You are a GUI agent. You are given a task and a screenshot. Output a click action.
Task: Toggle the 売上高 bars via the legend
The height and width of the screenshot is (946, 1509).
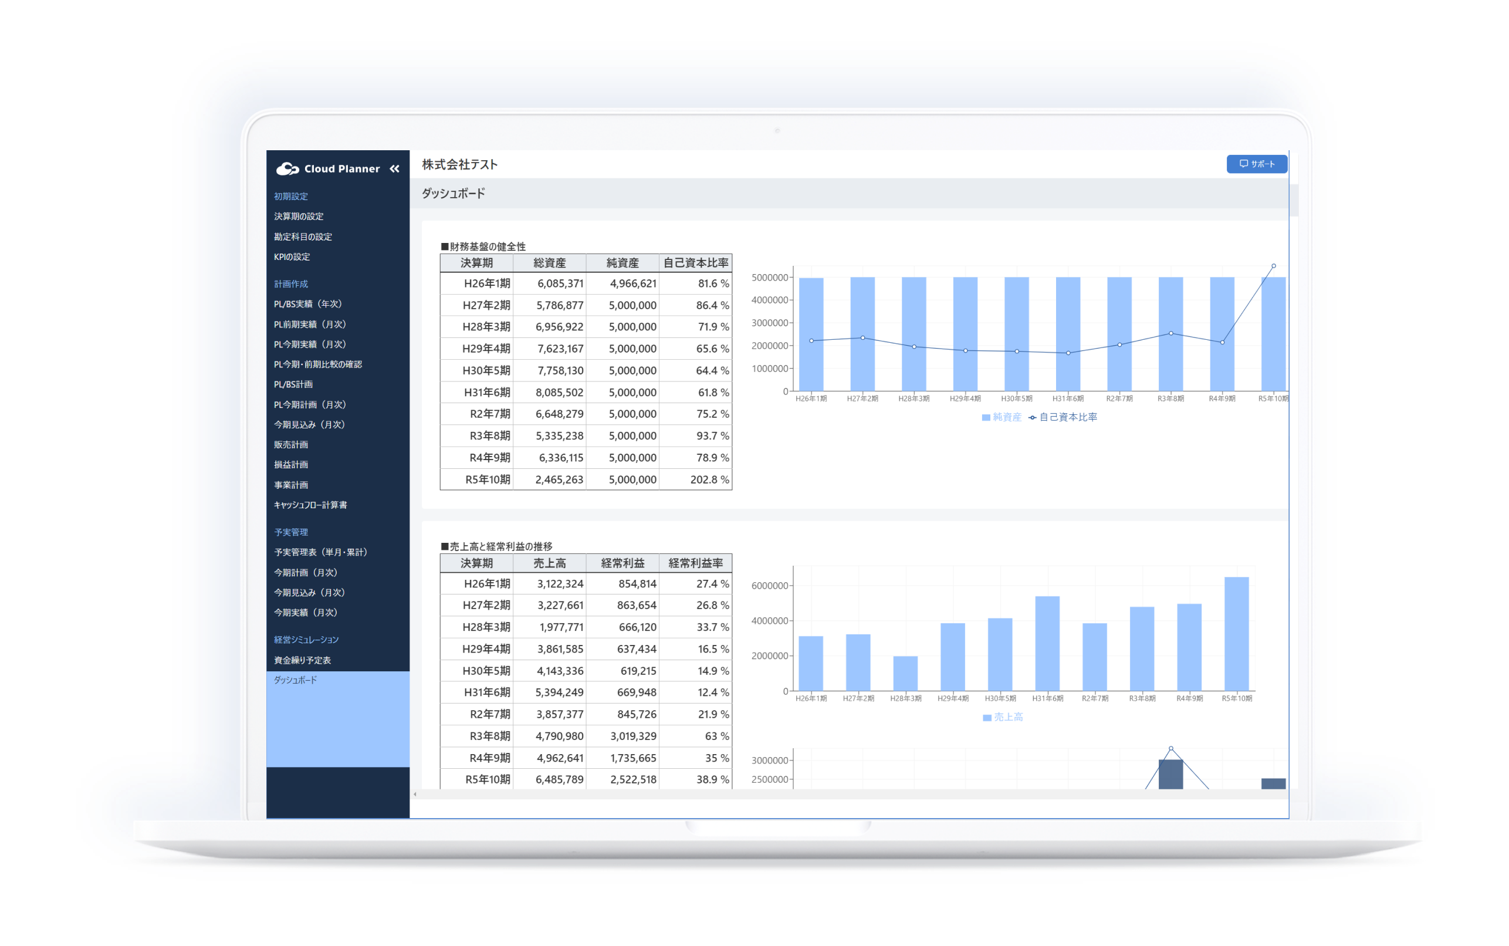pos(1004,717)
